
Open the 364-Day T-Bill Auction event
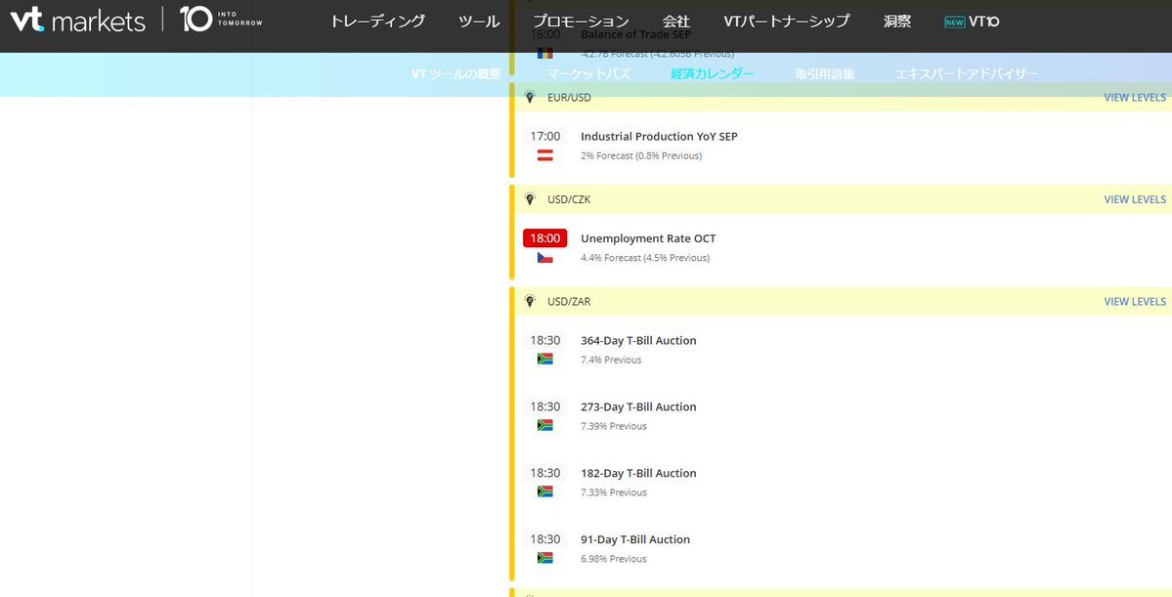(x=638, y=341)
